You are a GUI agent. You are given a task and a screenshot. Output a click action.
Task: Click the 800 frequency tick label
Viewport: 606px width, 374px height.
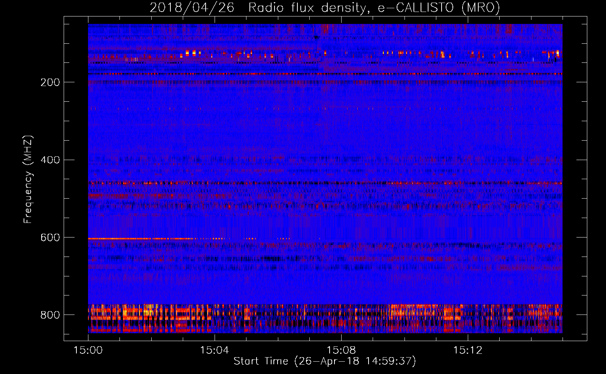point(50,315)
